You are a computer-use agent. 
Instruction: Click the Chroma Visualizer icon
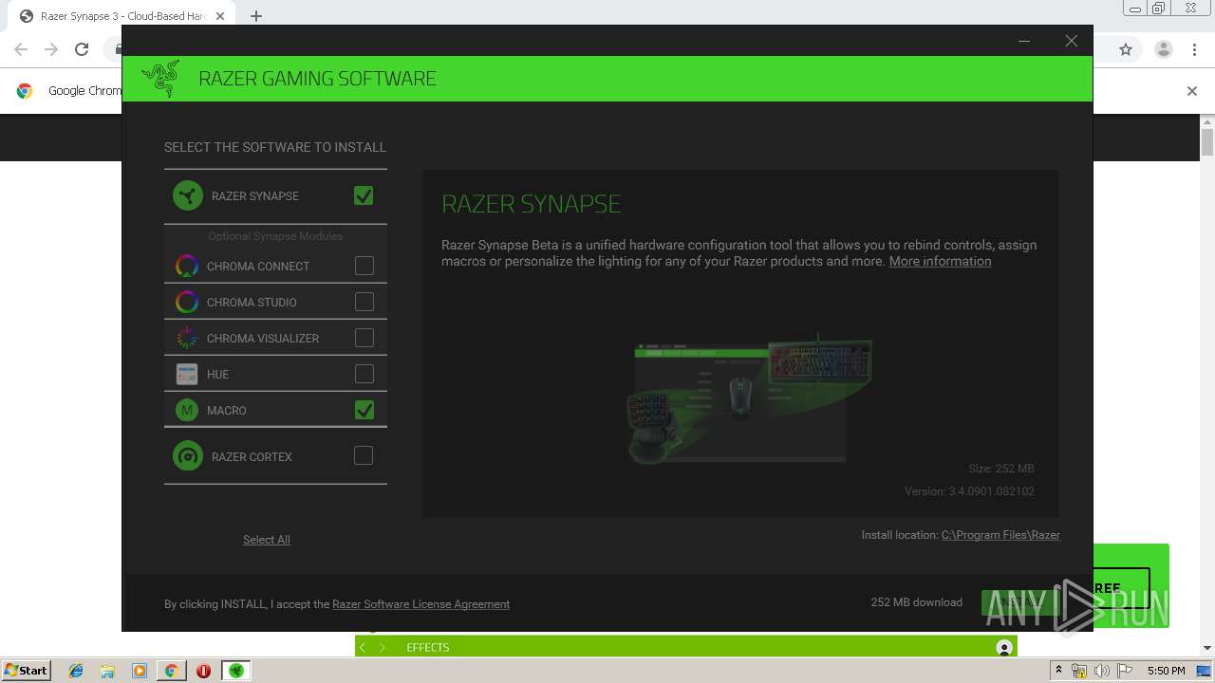click(187, 339)
